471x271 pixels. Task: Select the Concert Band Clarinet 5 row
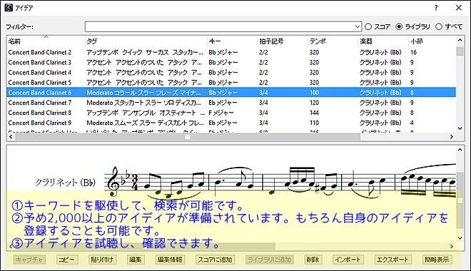231,83
